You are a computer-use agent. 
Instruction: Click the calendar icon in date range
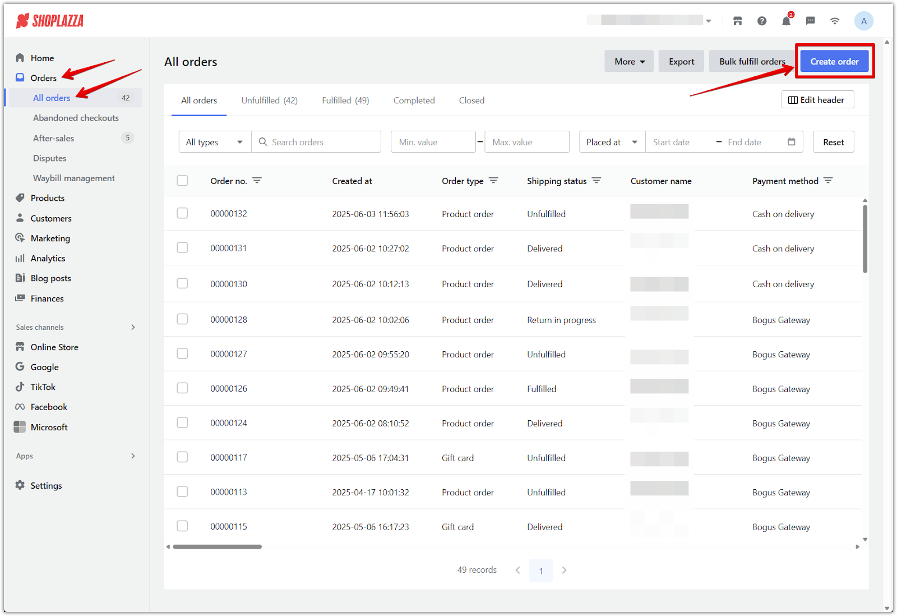coord(791,142)
